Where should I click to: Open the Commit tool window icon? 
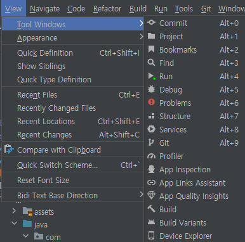coord(151,22)
